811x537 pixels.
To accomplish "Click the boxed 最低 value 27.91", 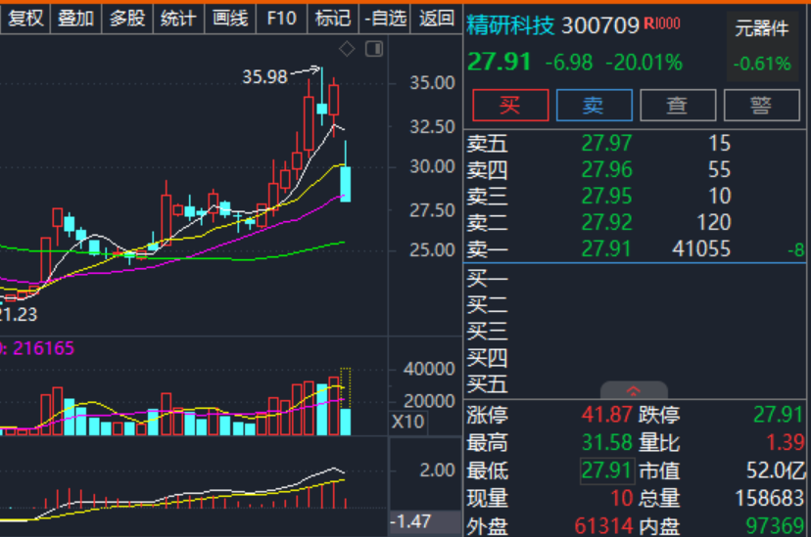I will click(x=606, y=470).
